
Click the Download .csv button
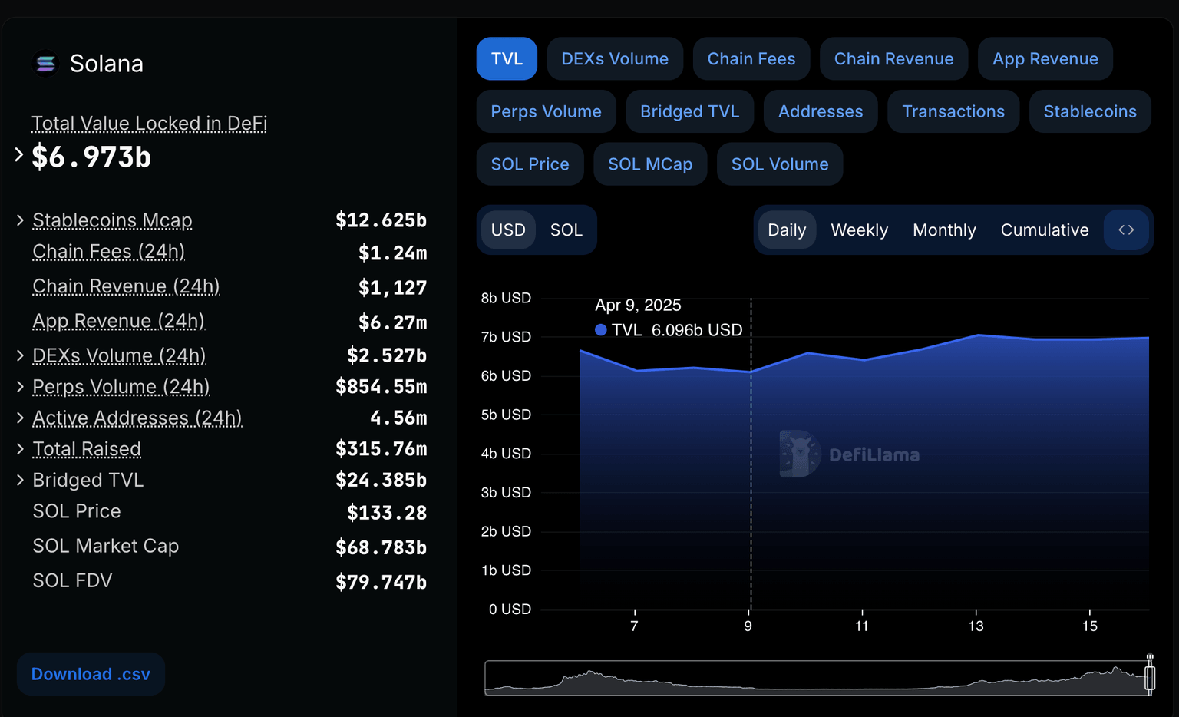pos(90,673)
